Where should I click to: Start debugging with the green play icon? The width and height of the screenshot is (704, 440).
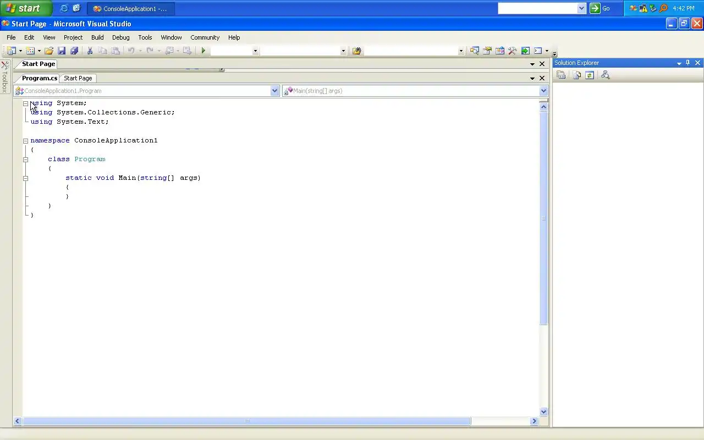point(204,51)
